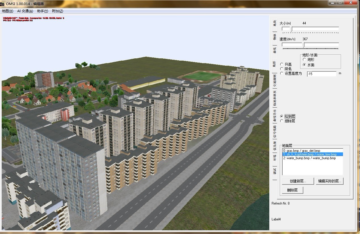Switch to the 地块 vertical tab
Viewport: 360px width, 234px height.
click(274, 23)
